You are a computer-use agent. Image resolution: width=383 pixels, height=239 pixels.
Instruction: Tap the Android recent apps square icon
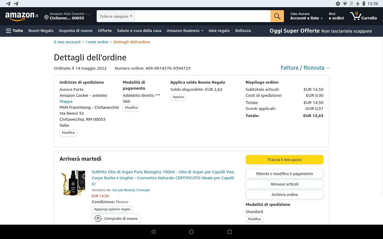tap(230, 232)
